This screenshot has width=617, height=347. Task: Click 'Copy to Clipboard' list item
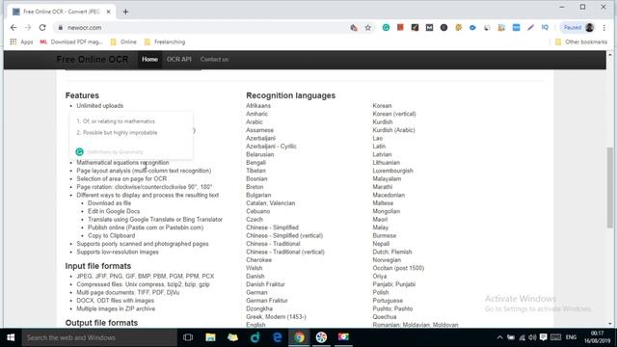pos(112,235)
